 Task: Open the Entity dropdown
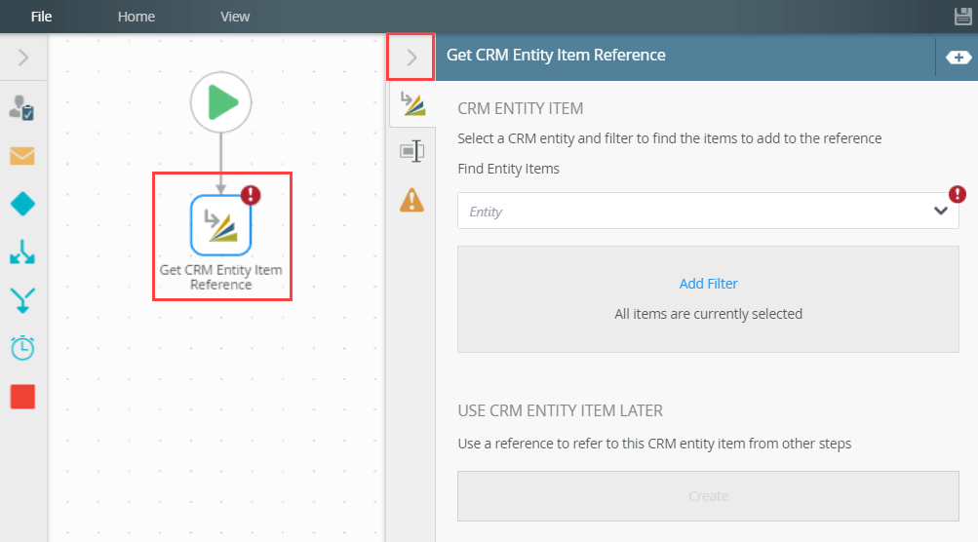click(708, 211)
